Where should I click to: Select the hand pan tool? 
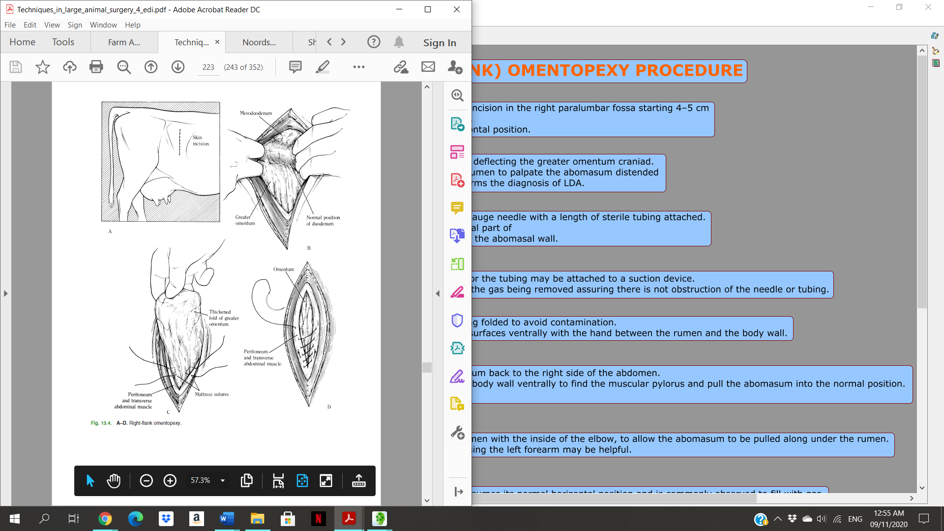[x=114, y=480]
